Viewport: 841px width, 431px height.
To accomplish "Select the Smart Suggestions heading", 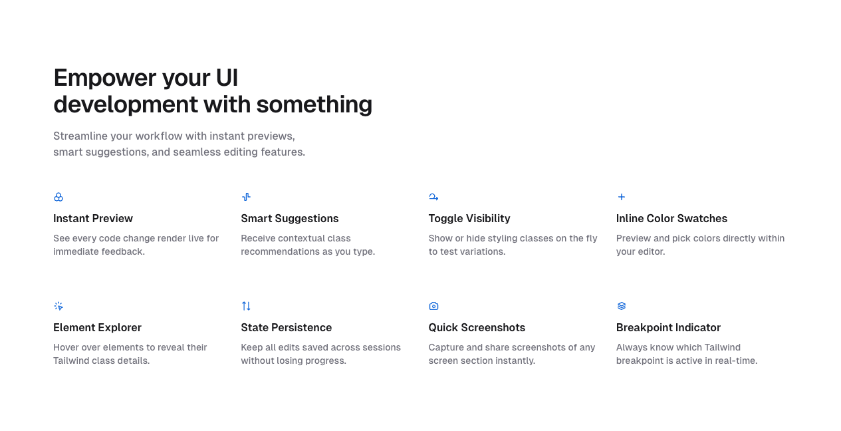I will pyautogui.click(x=289, y=218).
